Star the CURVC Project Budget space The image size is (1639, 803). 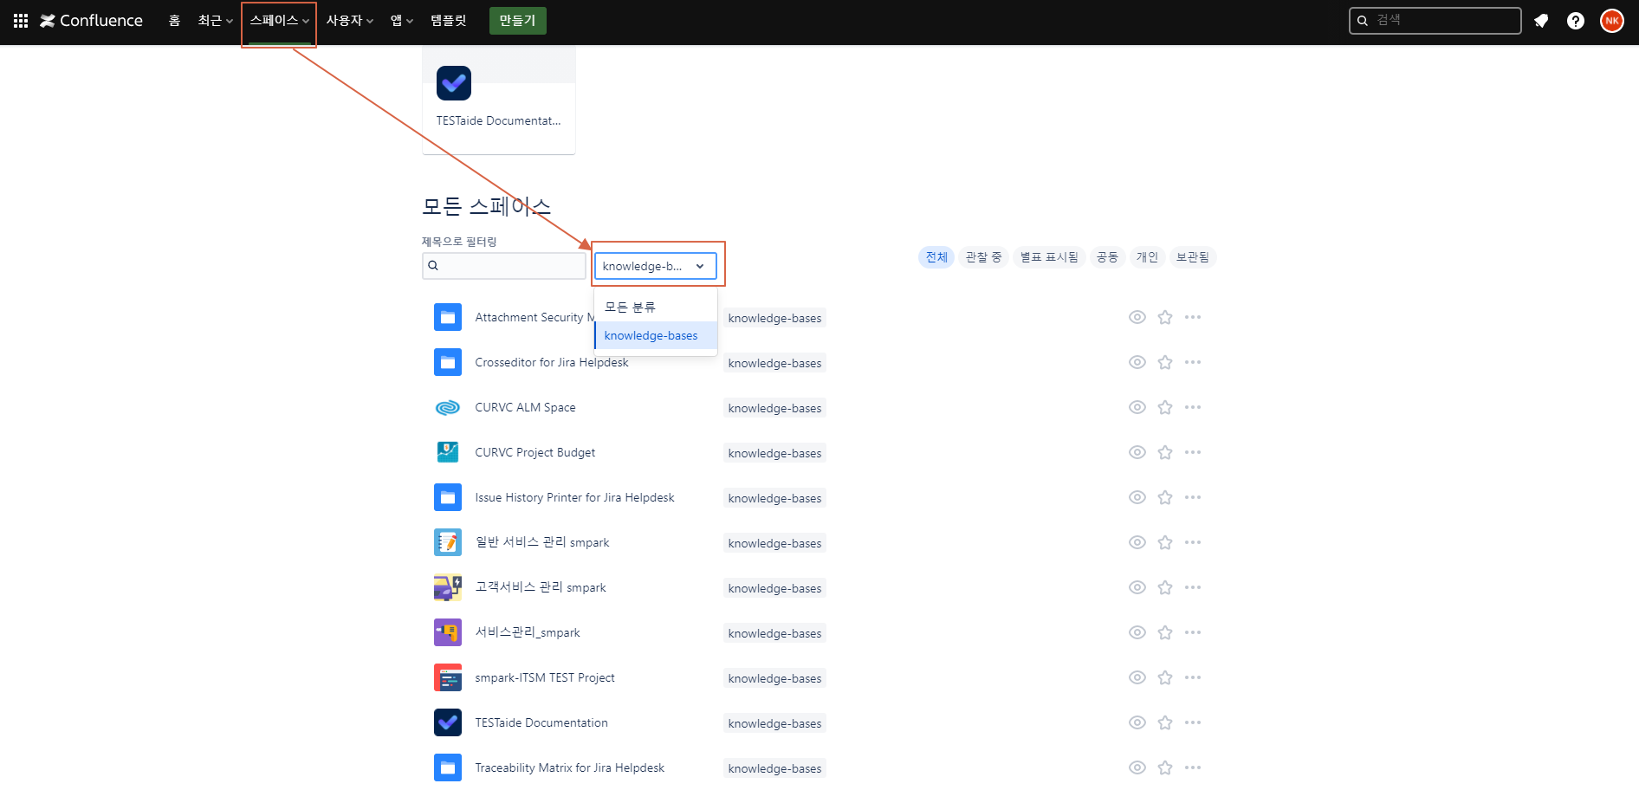1165,452
